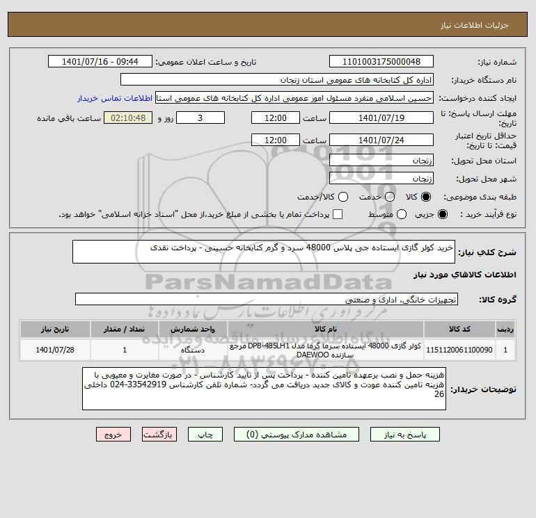This screenshot has width=536, height=518.
Task: Select the جزیی purchase type radio
Action: [442, 214]
